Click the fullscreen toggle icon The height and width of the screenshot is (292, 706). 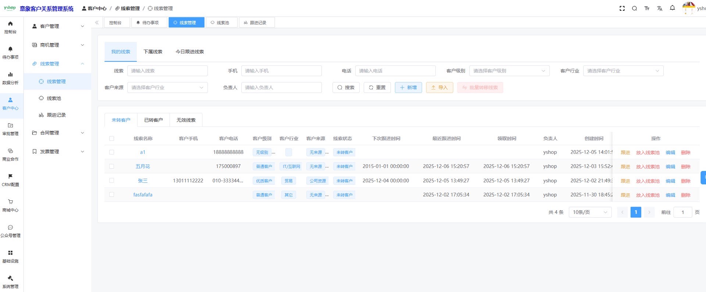coord(622,8)
